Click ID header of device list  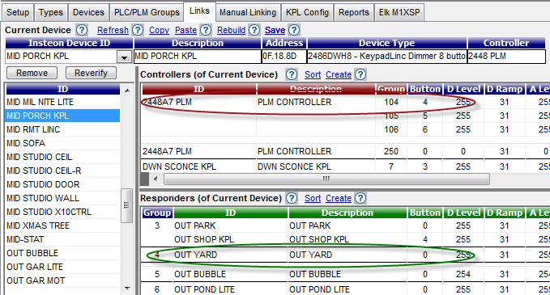click(x=63, y=89)
